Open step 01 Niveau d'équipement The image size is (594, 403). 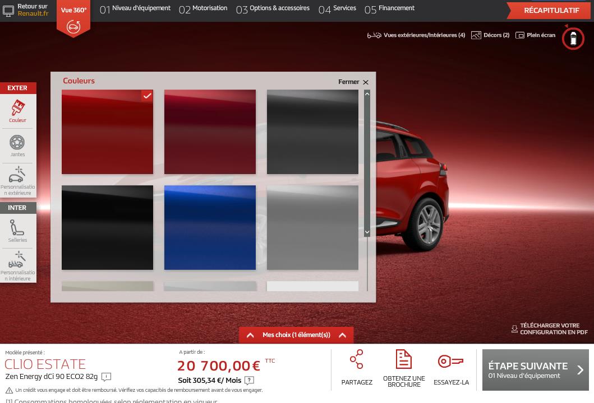(135, 9)
